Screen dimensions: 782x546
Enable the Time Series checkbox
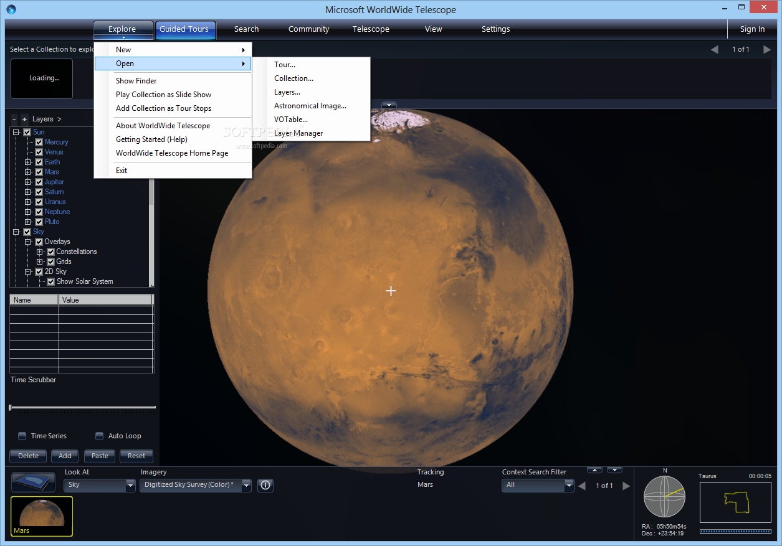(22, 436)
